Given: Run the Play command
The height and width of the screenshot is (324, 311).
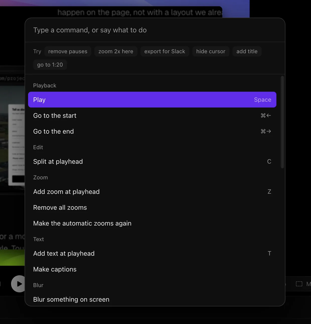Looking at the screenshot, I should [x=152, y=100].
